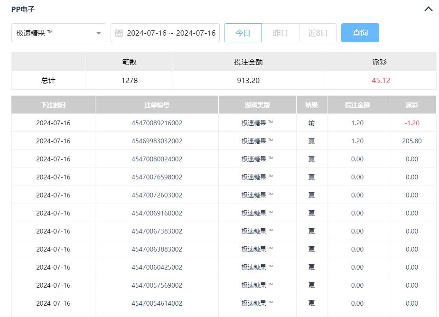Open the 极速糖果 game dropdown
Image resolution: width=439 pixels, height=317 pixels.
coord(58,33)
